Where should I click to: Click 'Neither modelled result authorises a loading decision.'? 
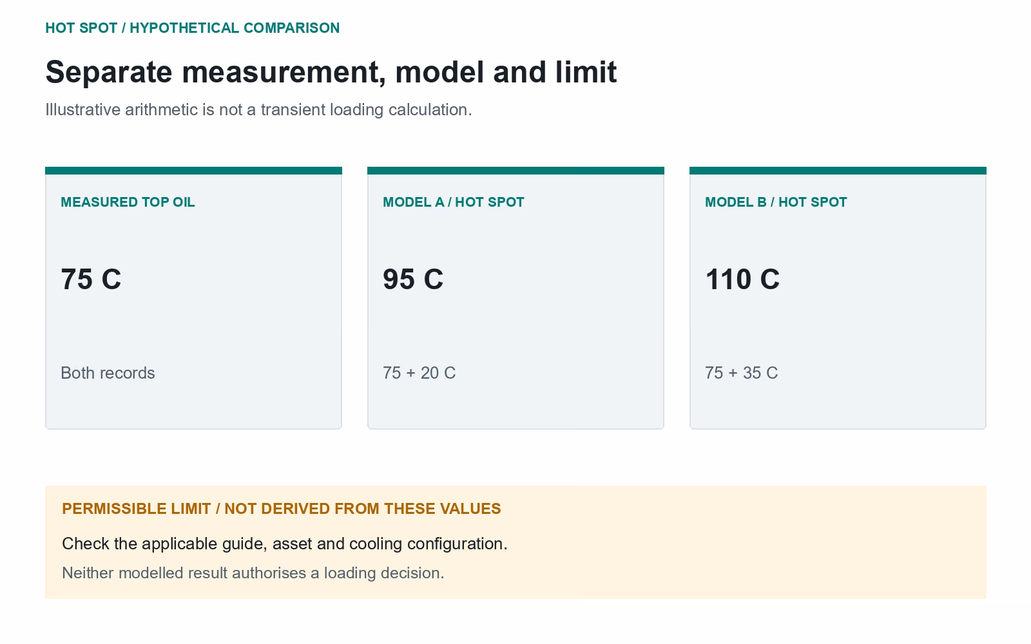coord(253,573)
